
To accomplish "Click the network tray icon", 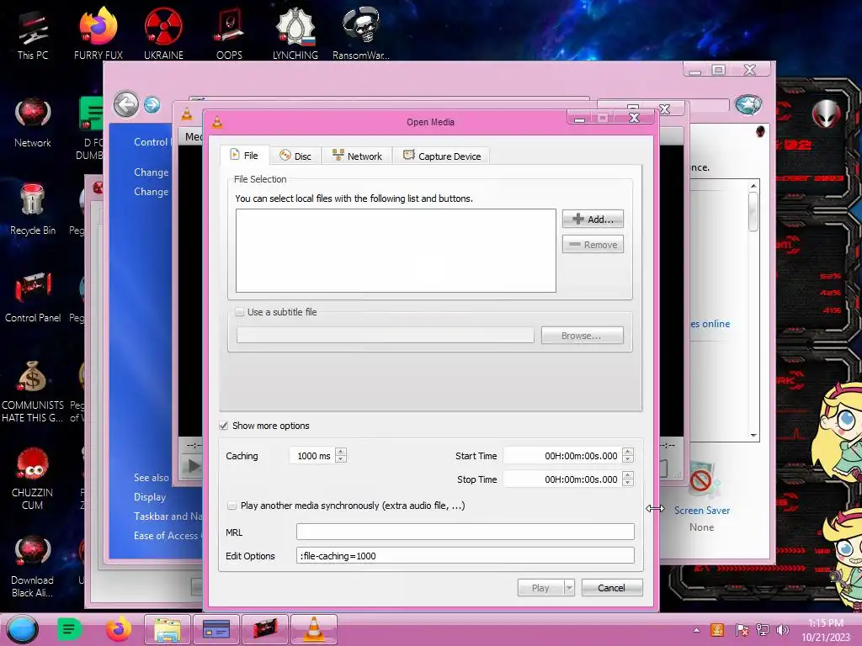I will click(x=763, y=630).
